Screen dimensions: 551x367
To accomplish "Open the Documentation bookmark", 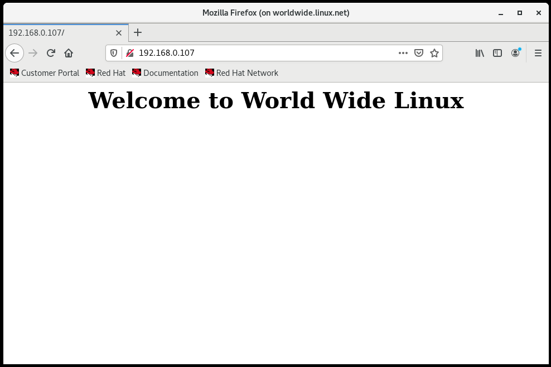I will click(x=165, y=73).
